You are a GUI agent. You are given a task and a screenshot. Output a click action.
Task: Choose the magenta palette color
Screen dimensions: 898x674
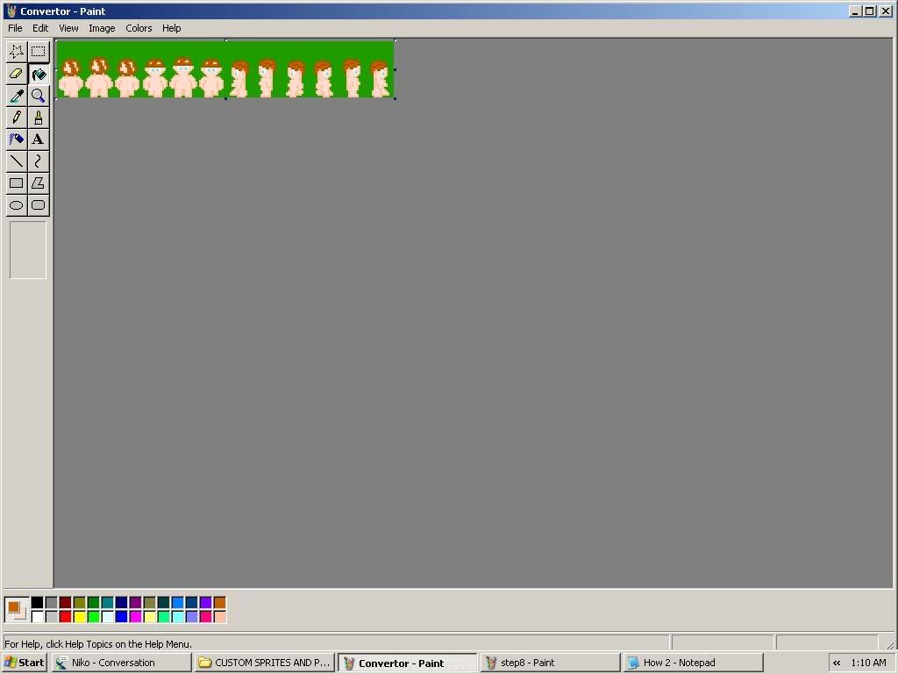point(136,617)
